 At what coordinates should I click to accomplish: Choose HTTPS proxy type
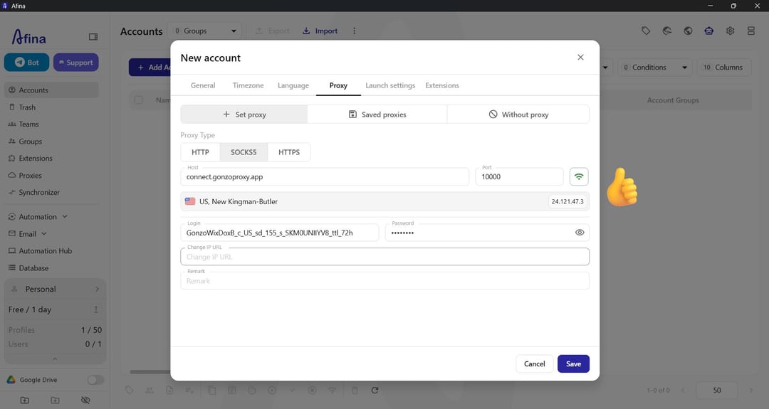click(x=289, y=152)
